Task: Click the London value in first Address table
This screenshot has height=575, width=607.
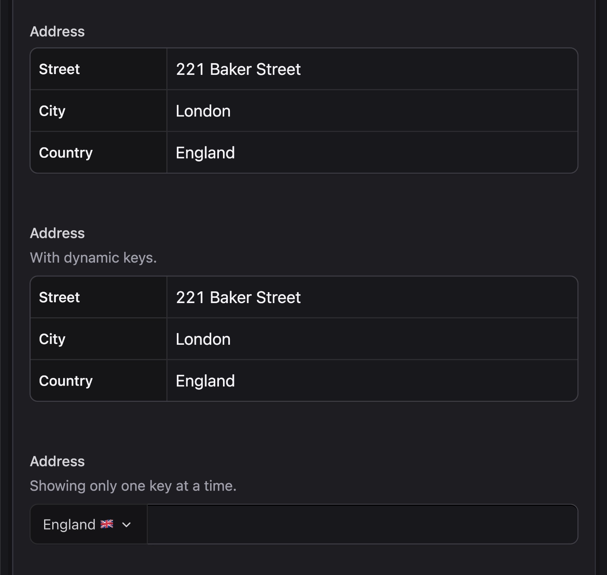Action: pos(203,110)
